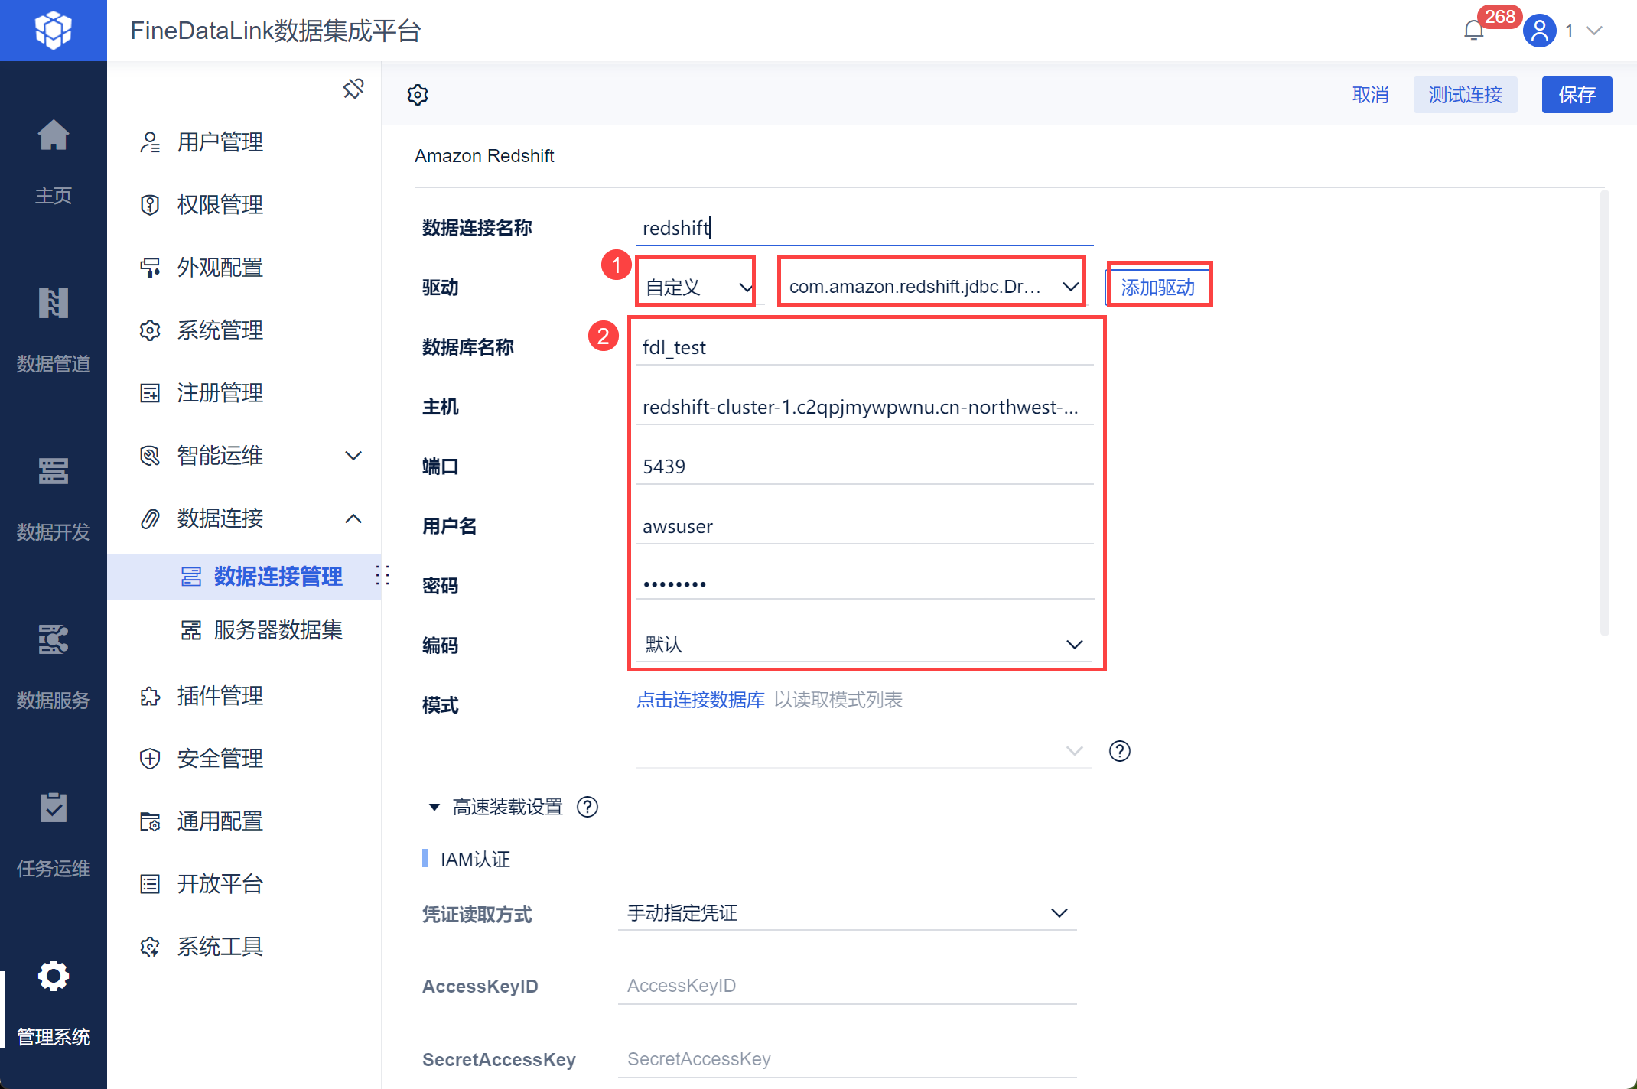Click the pin sidebar icon
This screenshot has height=1089, width=1637.
(x=353, y=89)
